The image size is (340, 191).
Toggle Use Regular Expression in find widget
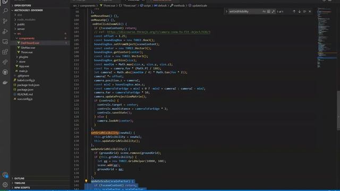pyautogui.click(x=273, y=12)
